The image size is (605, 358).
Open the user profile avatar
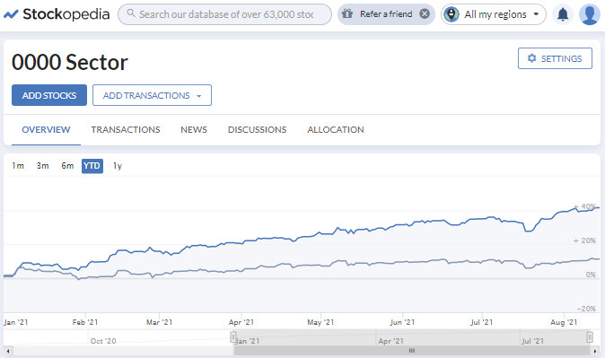click(x=589, y=14)
